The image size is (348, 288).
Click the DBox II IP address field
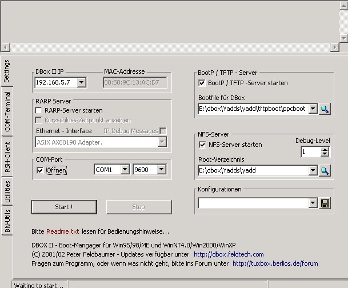pos(56,82)
